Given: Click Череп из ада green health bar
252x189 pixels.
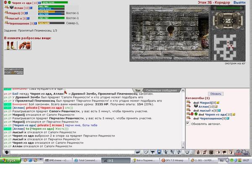Looking at the screenshot, I should coord(55,3).
